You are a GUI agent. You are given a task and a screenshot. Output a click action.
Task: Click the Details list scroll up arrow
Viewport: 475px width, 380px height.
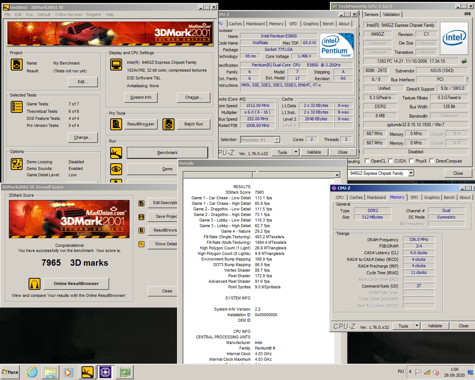[337, 175]
